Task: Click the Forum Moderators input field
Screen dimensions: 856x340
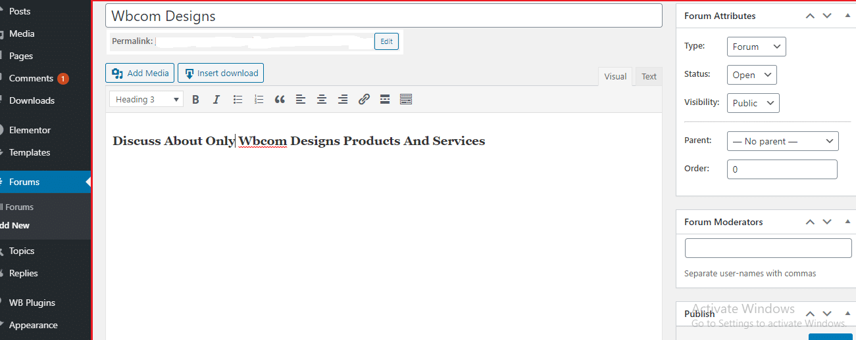Action: pyautogui.click(x=768, y=248)
